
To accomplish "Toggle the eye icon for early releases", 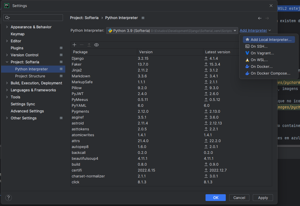I will pos(96,45).
